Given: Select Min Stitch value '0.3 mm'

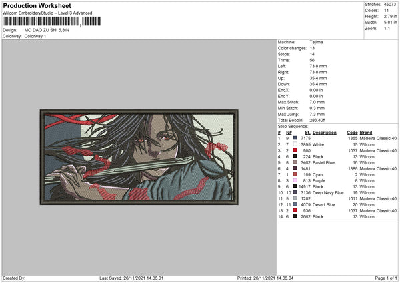Looking at the screenshot, I should tap(317, 108).
